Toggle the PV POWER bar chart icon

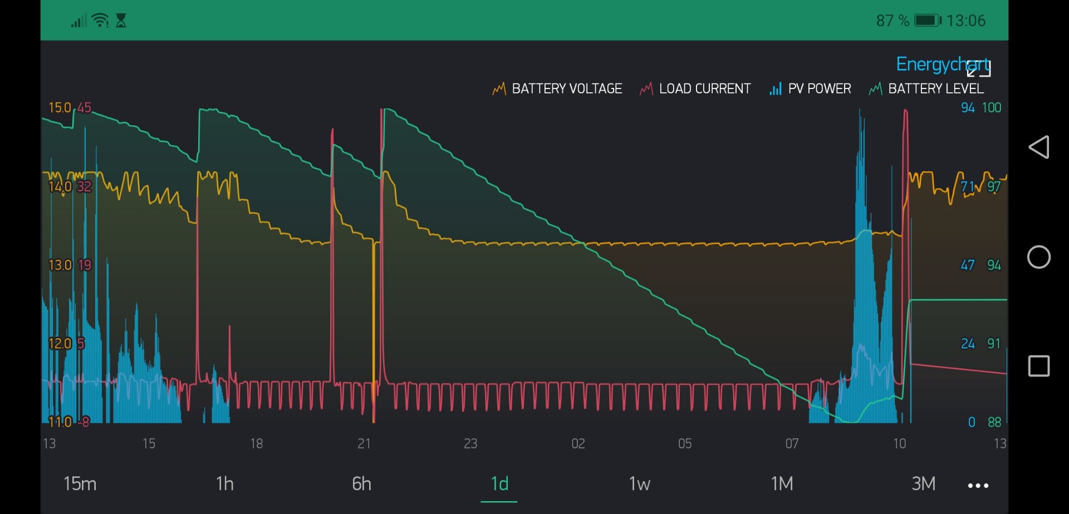775,89
